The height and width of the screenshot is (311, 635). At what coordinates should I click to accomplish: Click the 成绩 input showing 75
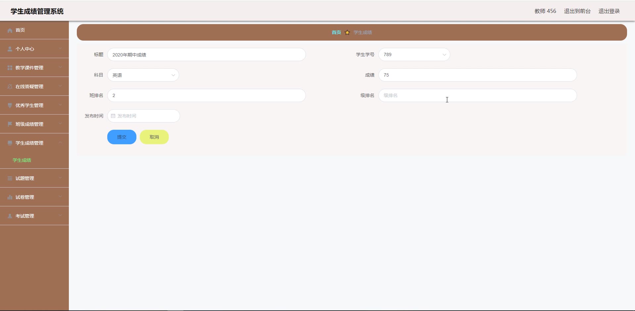click(x=477, y=75)
